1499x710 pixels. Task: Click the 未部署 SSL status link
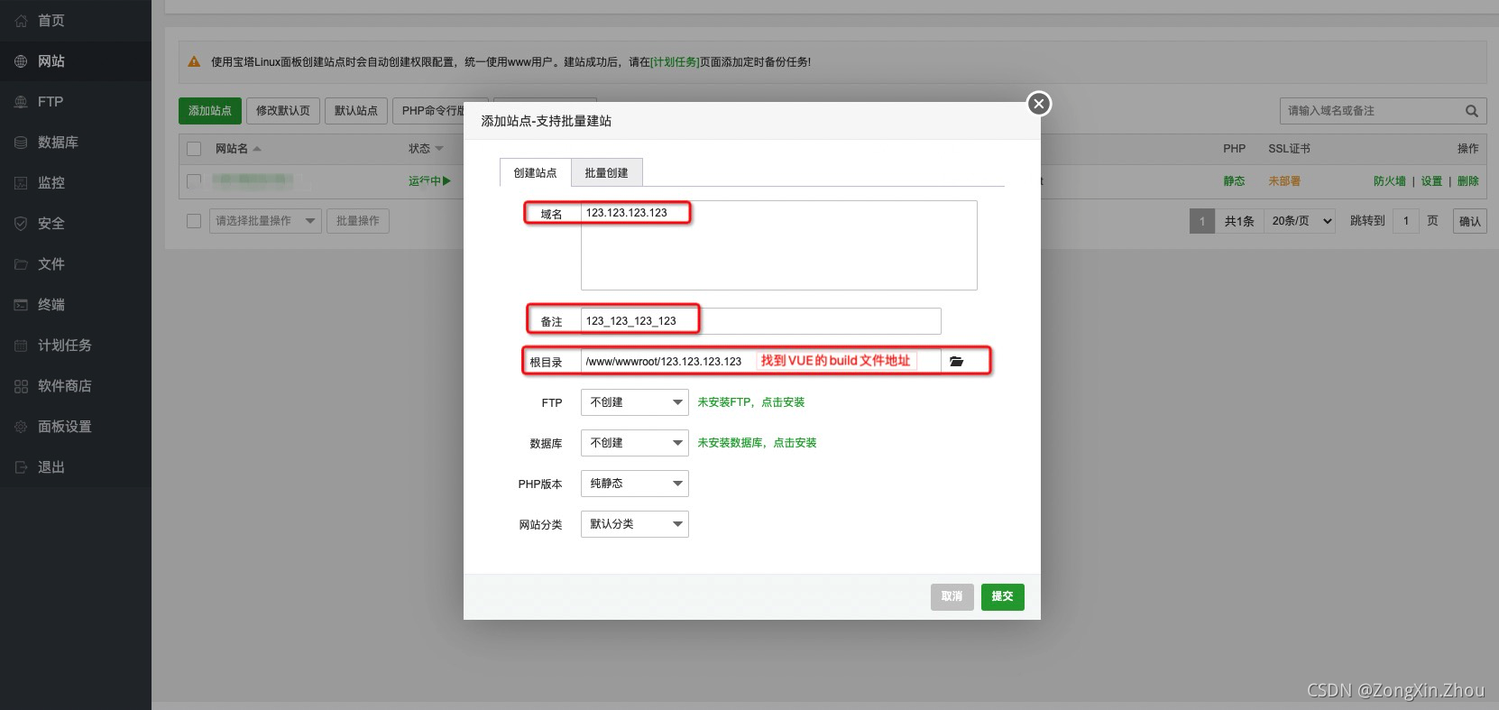pyautogui.click(x=1284, y=181)
